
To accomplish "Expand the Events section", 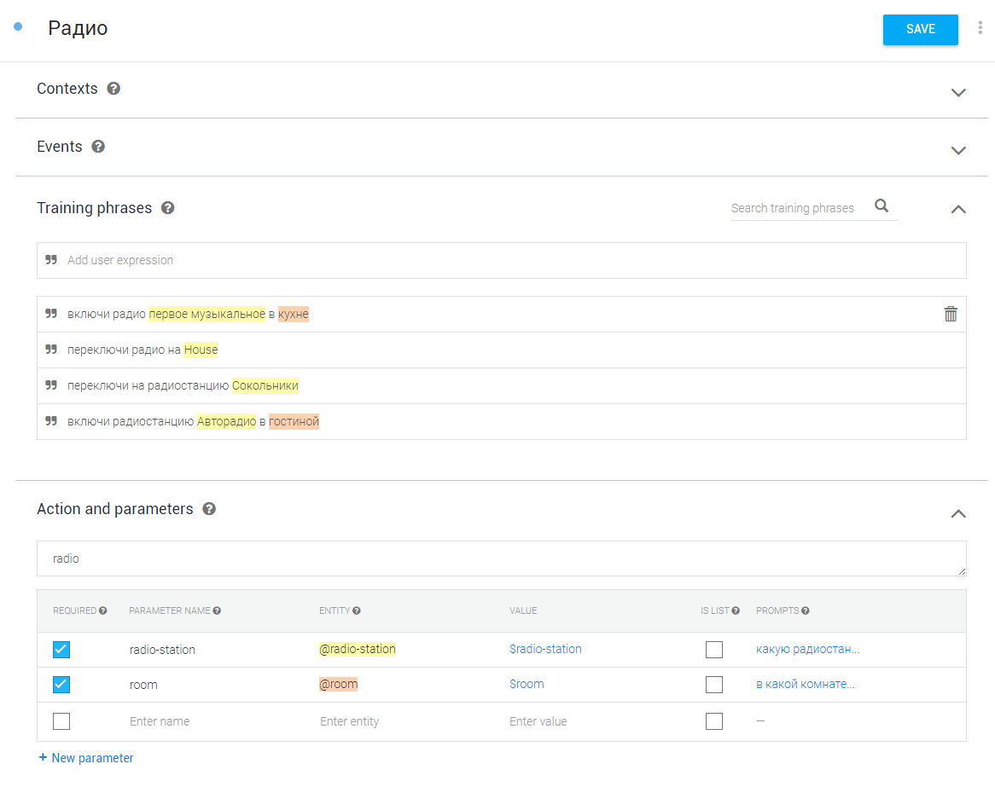I will (x=958, y=150).
